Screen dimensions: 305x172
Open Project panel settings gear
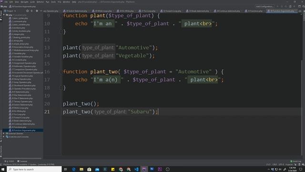37,11
